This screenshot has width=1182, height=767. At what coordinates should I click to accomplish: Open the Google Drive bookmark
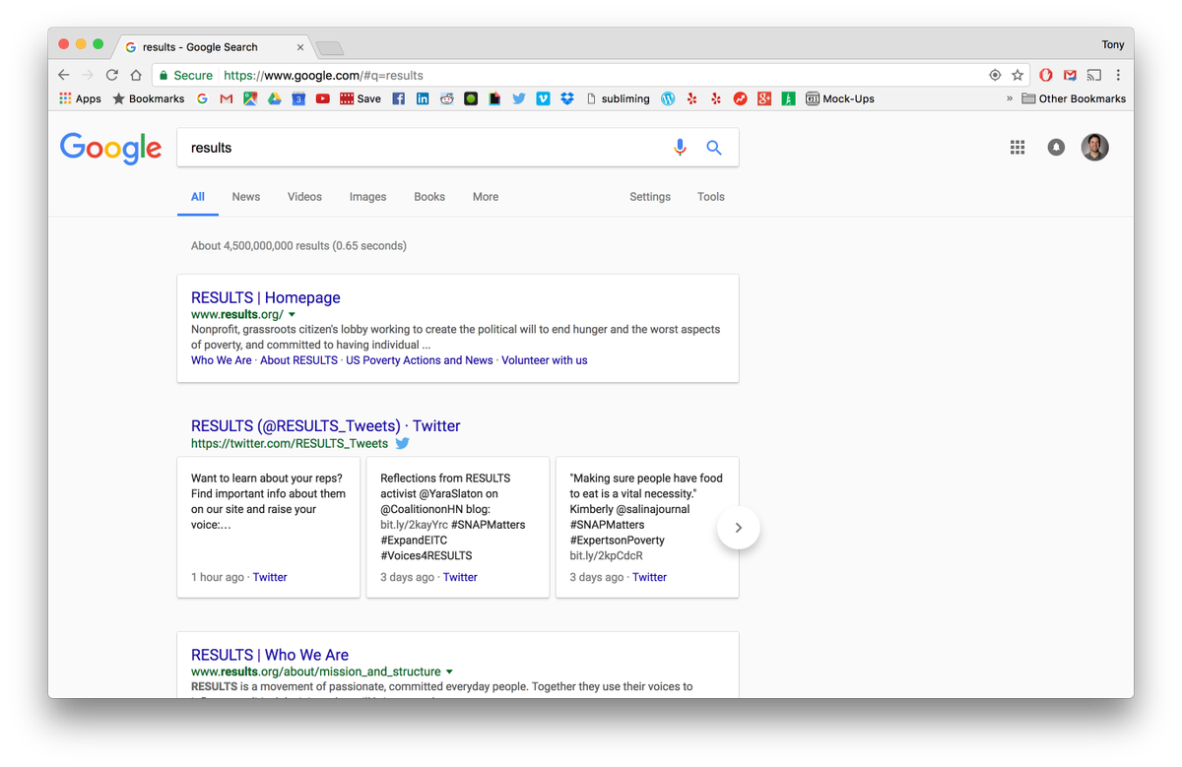pos(275,98)
